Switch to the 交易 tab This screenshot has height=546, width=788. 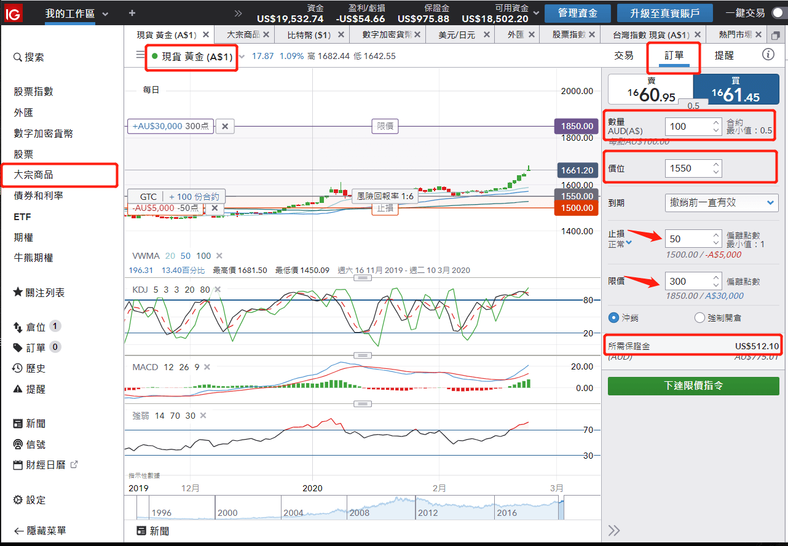coord(623,55)
